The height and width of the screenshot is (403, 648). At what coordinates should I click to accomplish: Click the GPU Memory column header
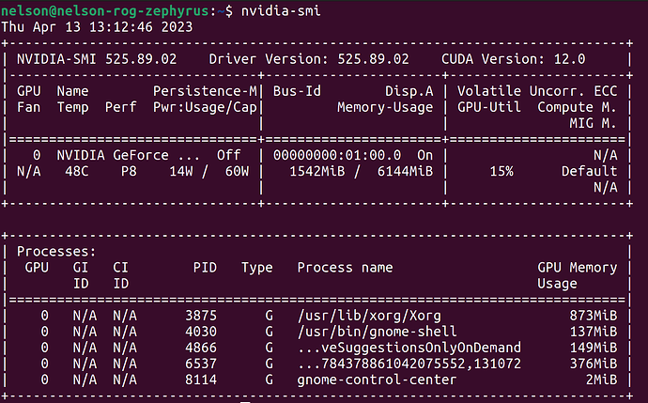coord(577,268)
